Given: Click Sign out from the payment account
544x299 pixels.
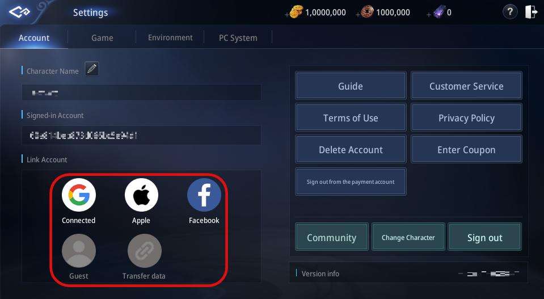Looking at the screenshot, I should (351, 182).
